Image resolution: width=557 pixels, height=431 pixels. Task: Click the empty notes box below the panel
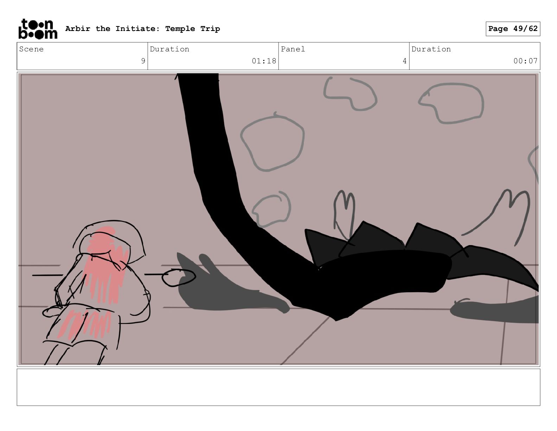[278, 387]
